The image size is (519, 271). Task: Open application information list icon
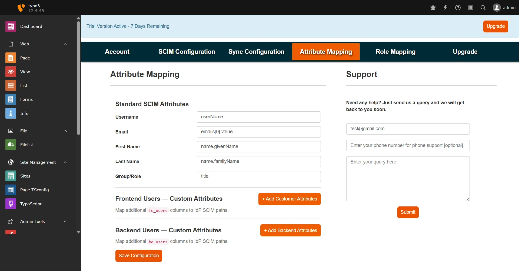coord(471,8)
